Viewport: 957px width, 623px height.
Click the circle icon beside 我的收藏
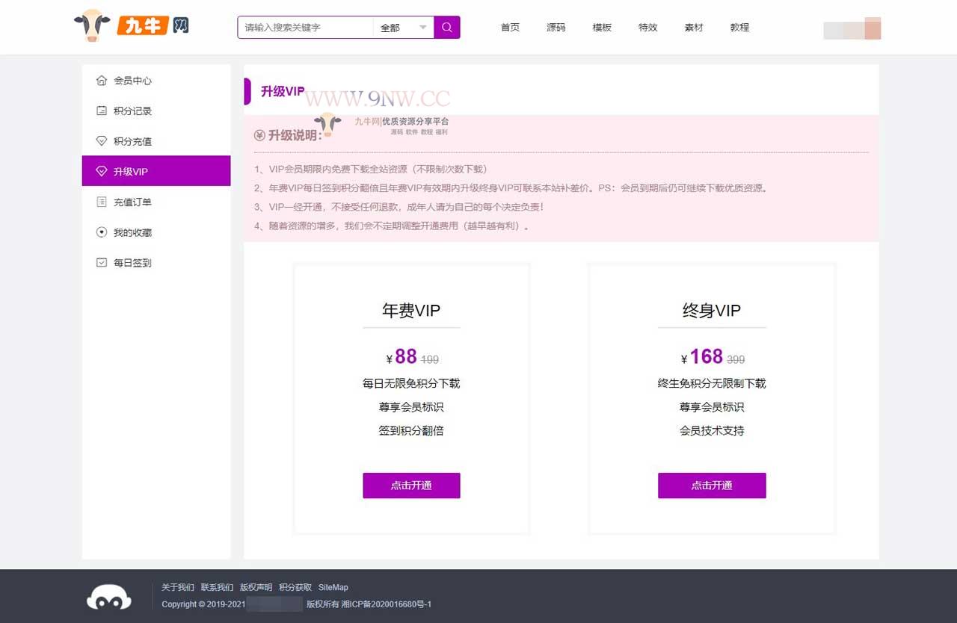[102, 232]
